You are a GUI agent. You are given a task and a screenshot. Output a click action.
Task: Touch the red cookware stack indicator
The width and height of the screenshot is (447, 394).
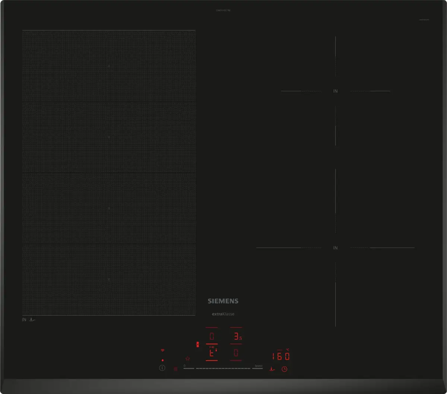point(198,345)
